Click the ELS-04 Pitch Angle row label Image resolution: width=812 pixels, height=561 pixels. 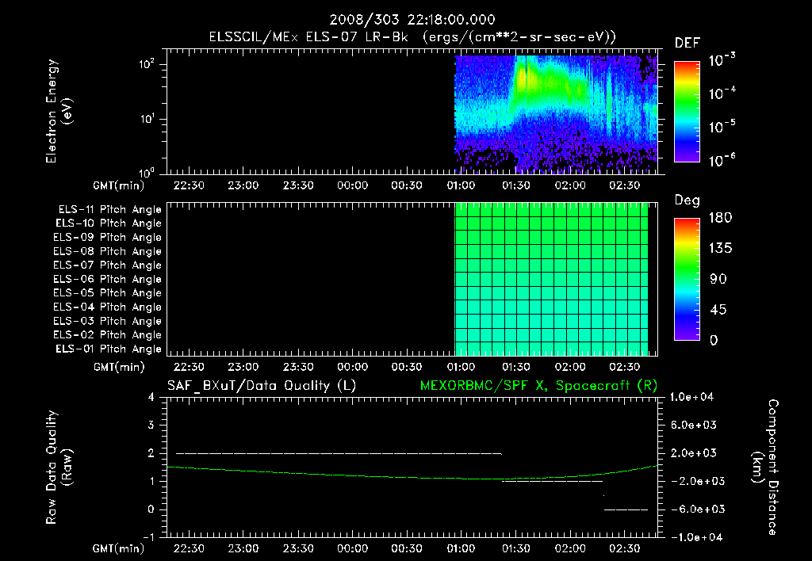[107, 307]
